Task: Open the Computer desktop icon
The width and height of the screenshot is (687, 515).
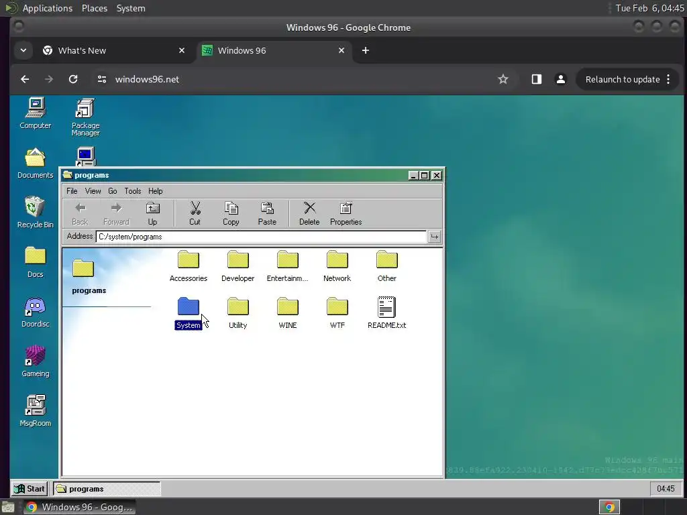Action: click(x=35, y=113)
